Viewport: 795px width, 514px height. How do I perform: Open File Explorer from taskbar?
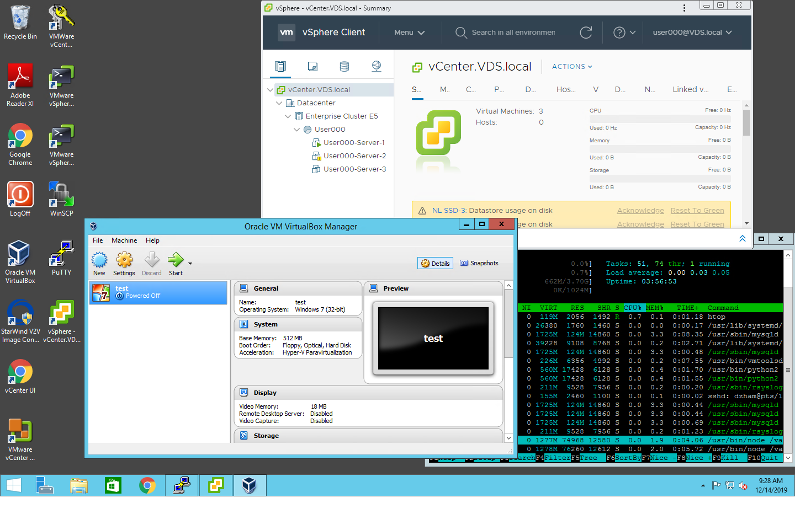click(79, 485)
